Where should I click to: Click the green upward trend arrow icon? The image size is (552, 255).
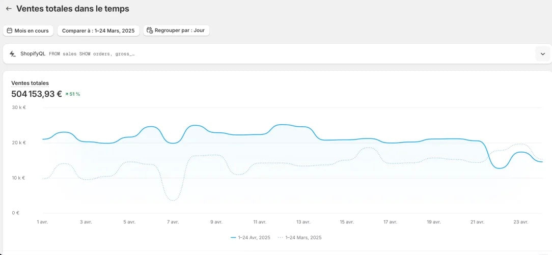pyautogui.click(x=67, y=94)
